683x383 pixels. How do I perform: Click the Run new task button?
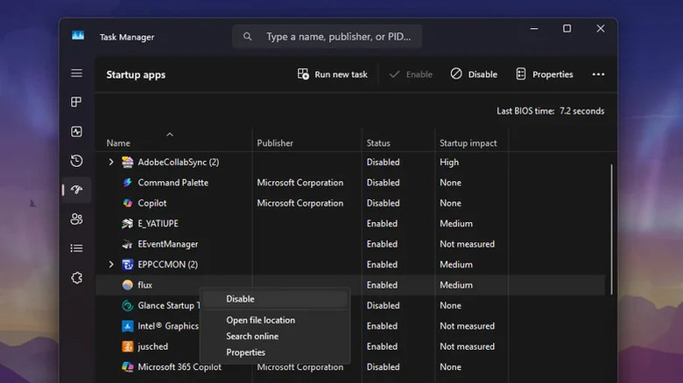[x=333, y=74]
